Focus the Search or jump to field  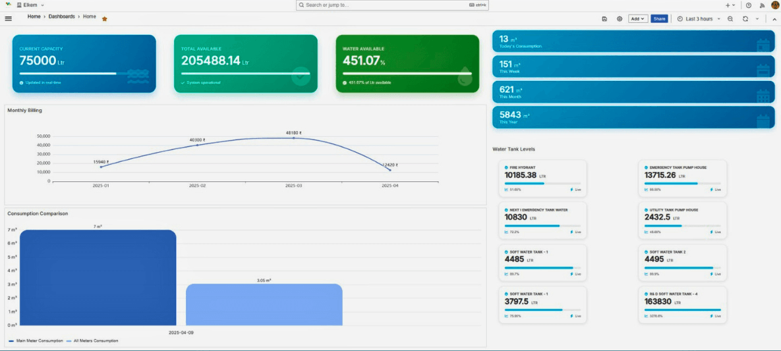coord(393,5)
